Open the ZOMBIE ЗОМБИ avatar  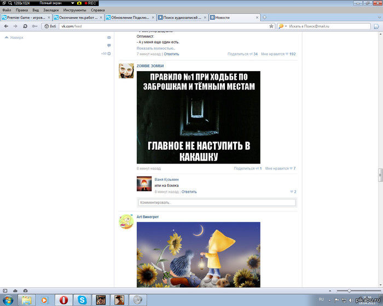click(x=126, y=71)
